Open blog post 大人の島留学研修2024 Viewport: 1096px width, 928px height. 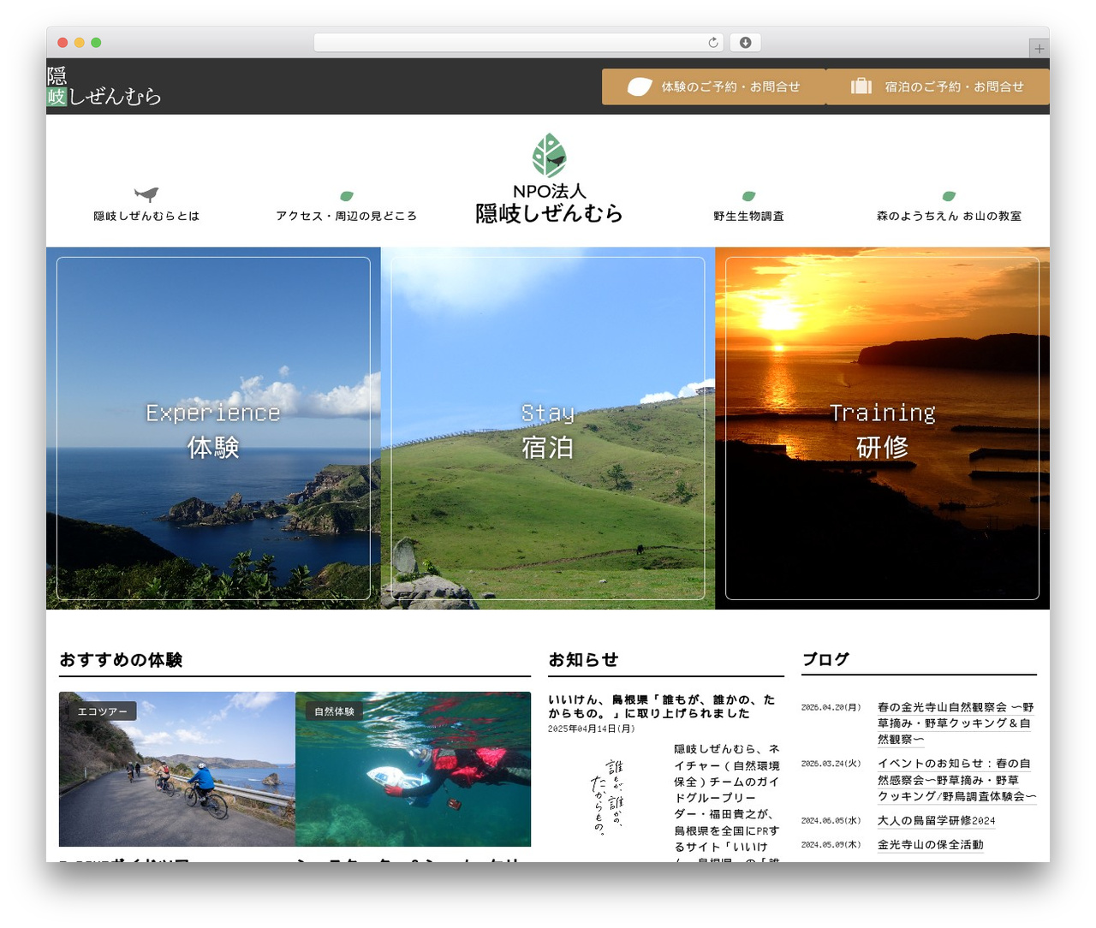[x=936, y=820]
